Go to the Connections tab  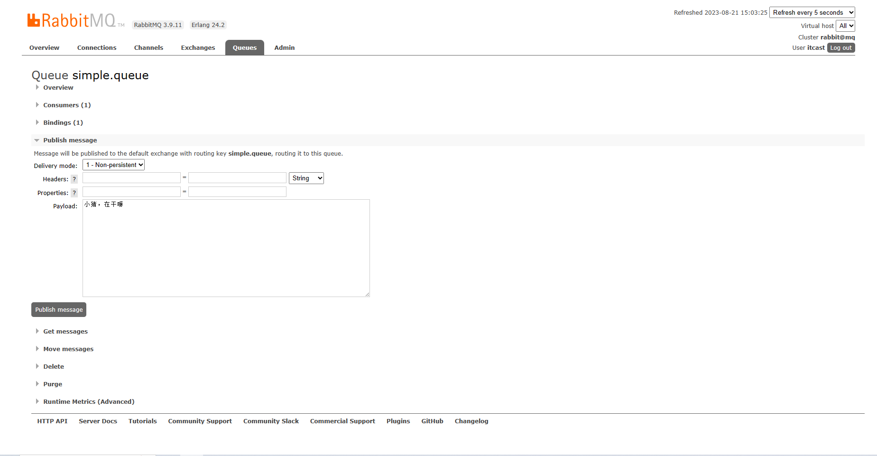97,47
